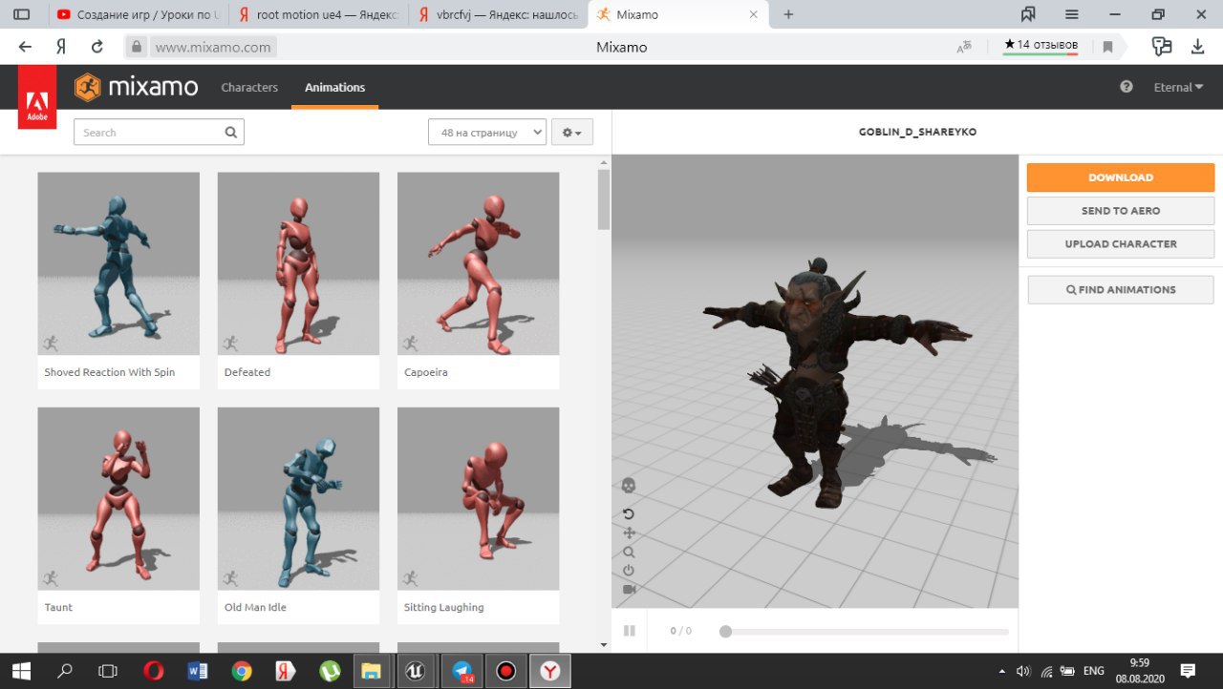Click the animation timeline slider handle
The image size is (1223, 689).
coord(726,631)
